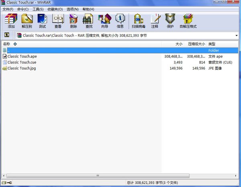Open the 文件(F) menu
Image resolution: width=241 pixels, height=187 pixels.
[x=8, y=9]
